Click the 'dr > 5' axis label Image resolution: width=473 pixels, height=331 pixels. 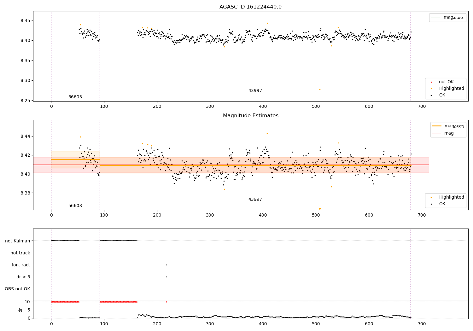pos(23,277)
